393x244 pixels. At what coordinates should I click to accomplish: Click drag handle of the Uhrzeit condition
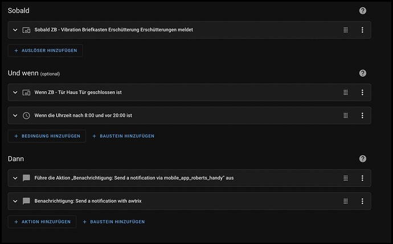345,115
